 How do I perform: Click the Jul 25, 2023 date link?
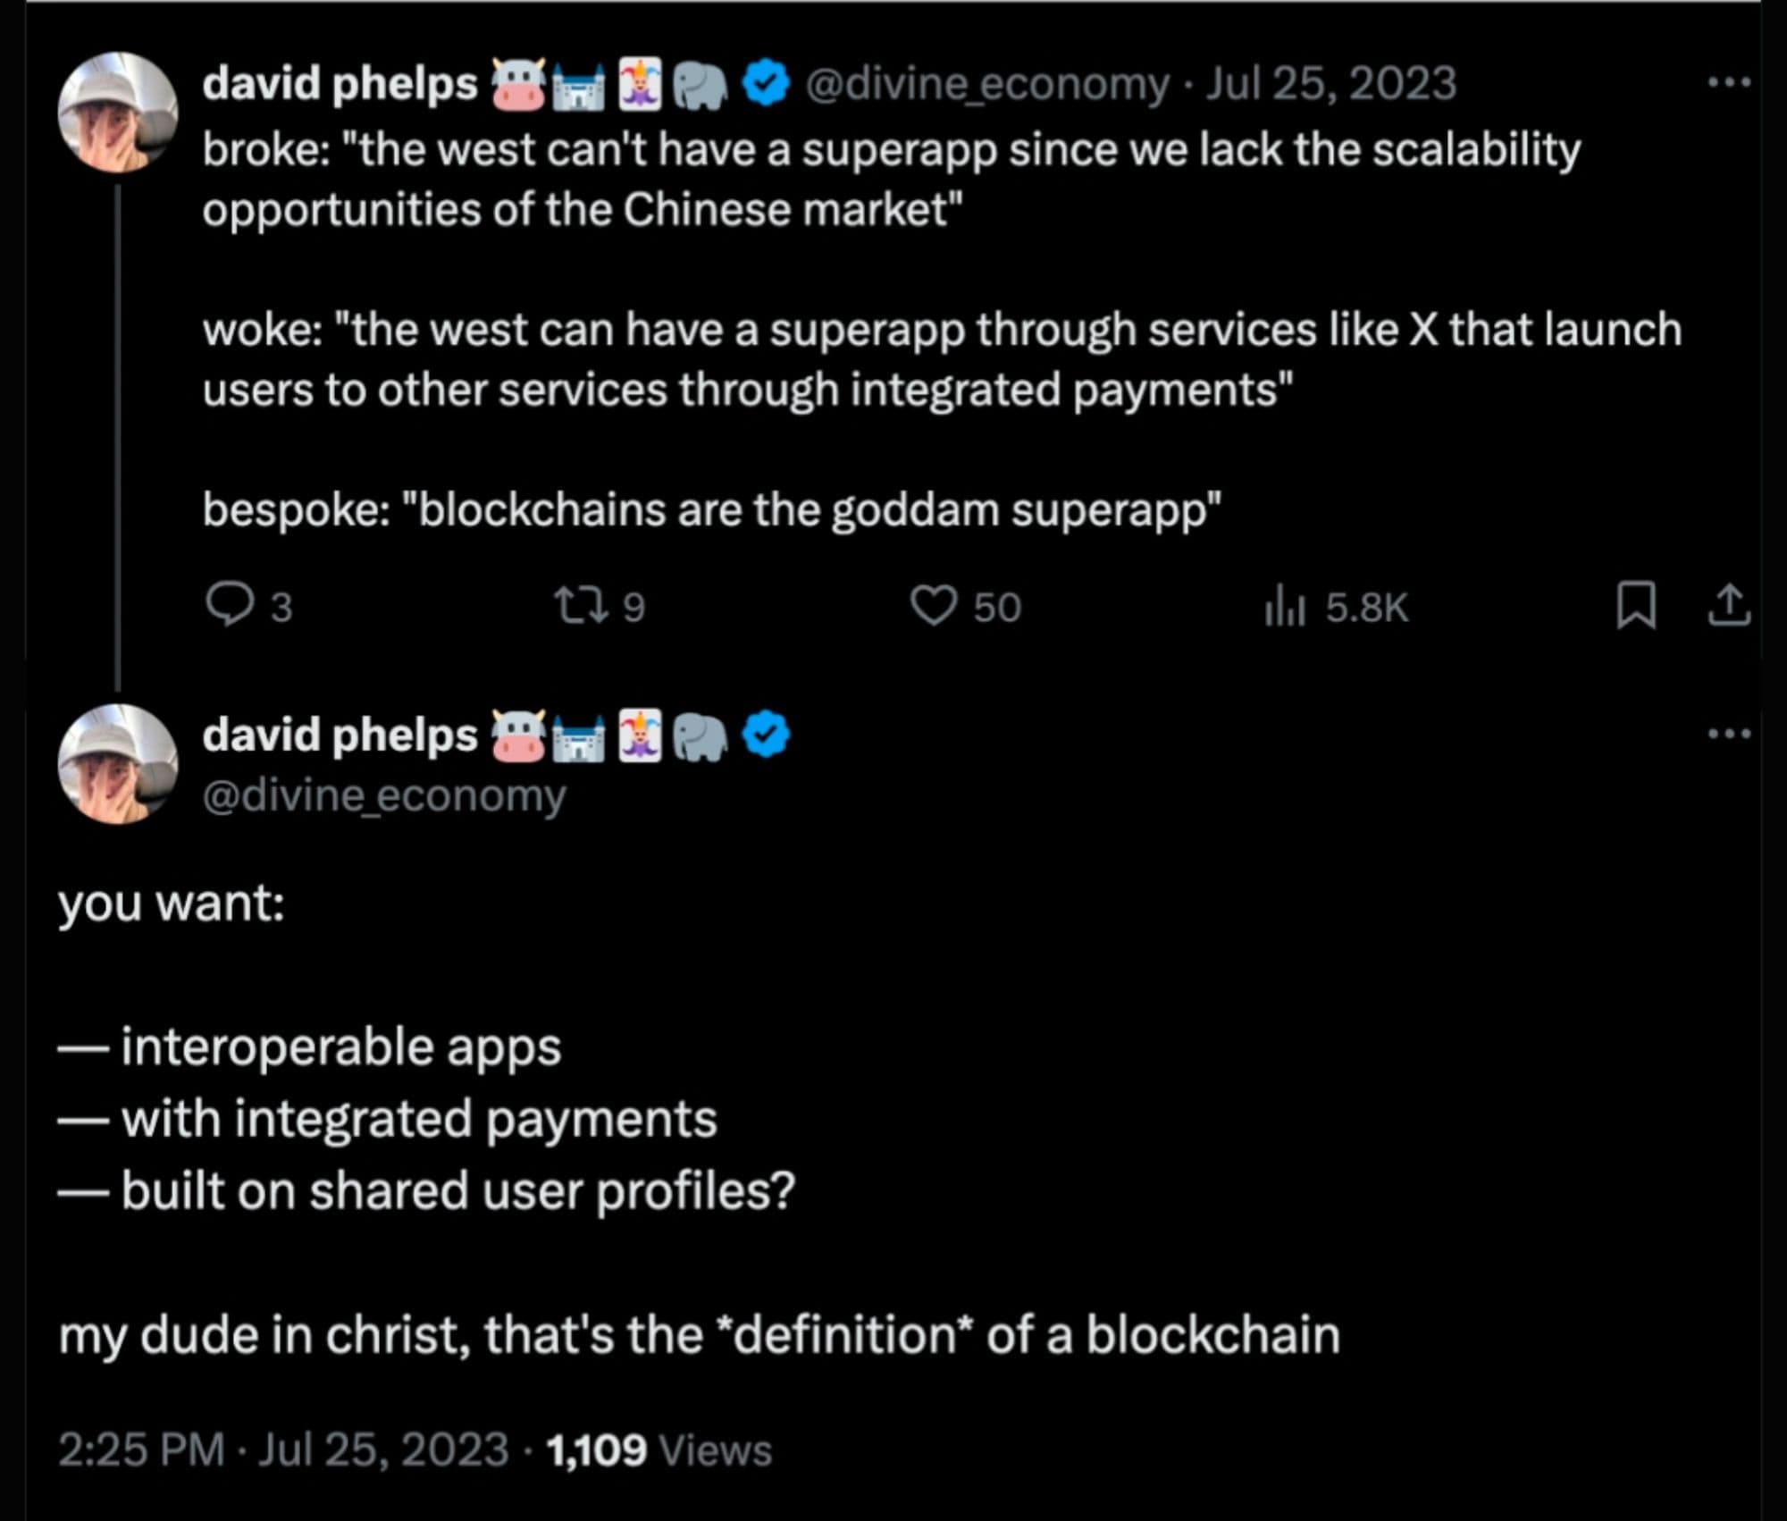[x=1331, y=82]
